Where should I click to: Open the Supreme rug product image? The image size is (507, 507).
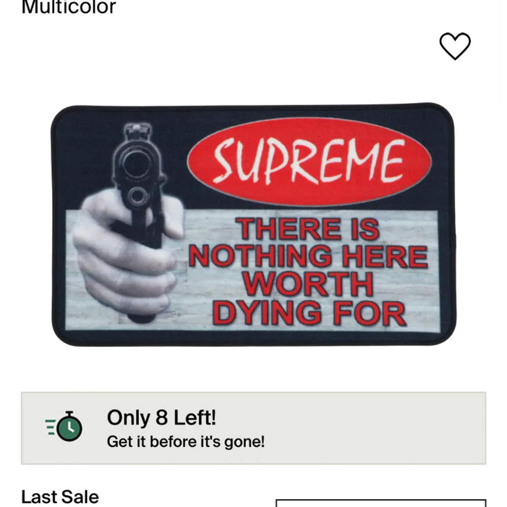click(254, 225)
